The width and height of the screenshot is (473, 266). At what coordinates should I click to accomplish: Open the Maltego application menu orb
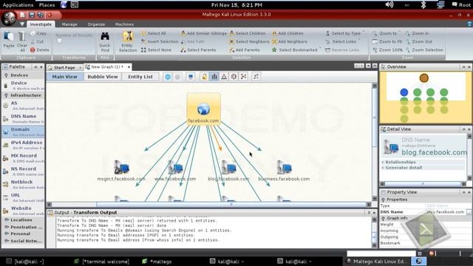(9, 18)
